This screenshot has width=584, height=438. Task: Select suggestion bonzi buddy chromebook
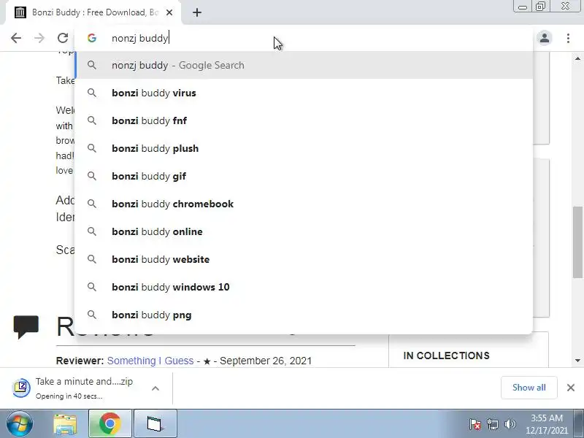pyautogui.click(x=304, y=204)
